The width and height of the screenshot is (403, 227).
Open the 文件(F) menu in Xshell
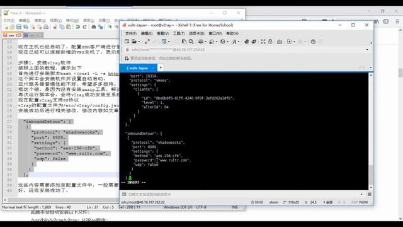[131, 33]
